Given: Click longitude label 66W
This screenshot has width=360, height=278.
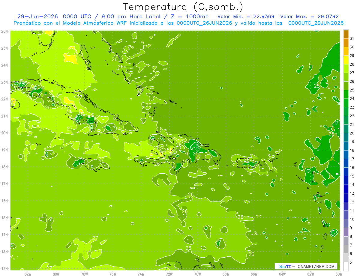Looking at the screenshot, I should tap(254, 274).
